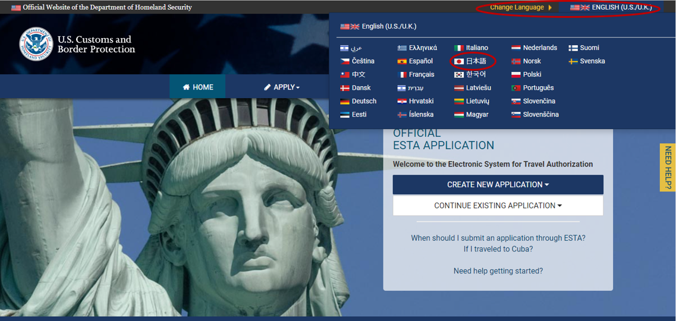Click the French flag next to Français
Image resolution: width=676 pixels, height=321 pixels.
click(x=402, y=75)
